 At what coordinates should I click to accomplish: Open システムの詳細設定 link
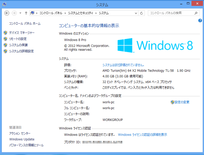click(x=21, y=51)
